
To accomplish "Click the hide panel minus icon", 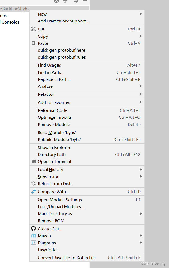I will click(85, 1).
